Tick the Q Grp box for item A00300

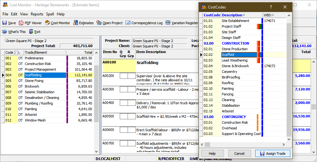124,89
